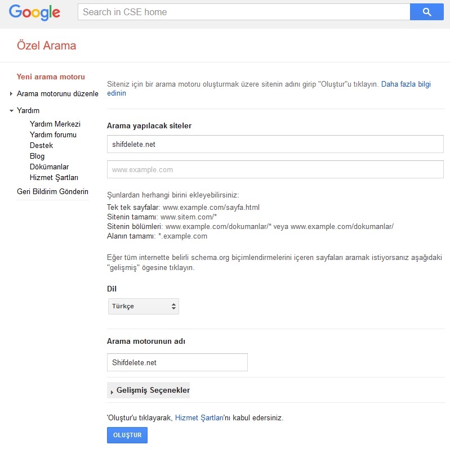450x449 pixels.
Task: Focus the Search in CSE home field
Action: [x=244, y=12]
